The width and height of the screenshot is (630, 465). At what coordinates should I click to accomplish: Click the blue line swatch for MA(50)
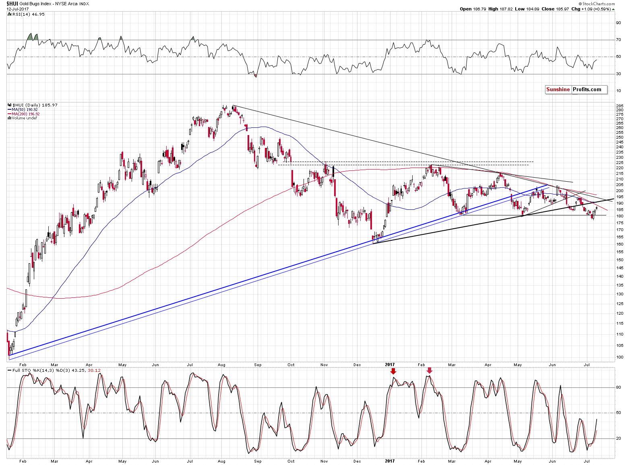pyautogui.click(x=9, y=110)
